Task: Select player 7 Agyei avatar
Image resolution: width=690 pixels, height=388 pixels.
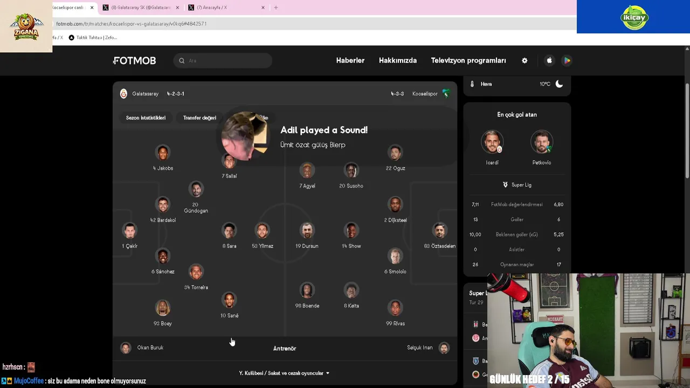Action: pos(307,171)
